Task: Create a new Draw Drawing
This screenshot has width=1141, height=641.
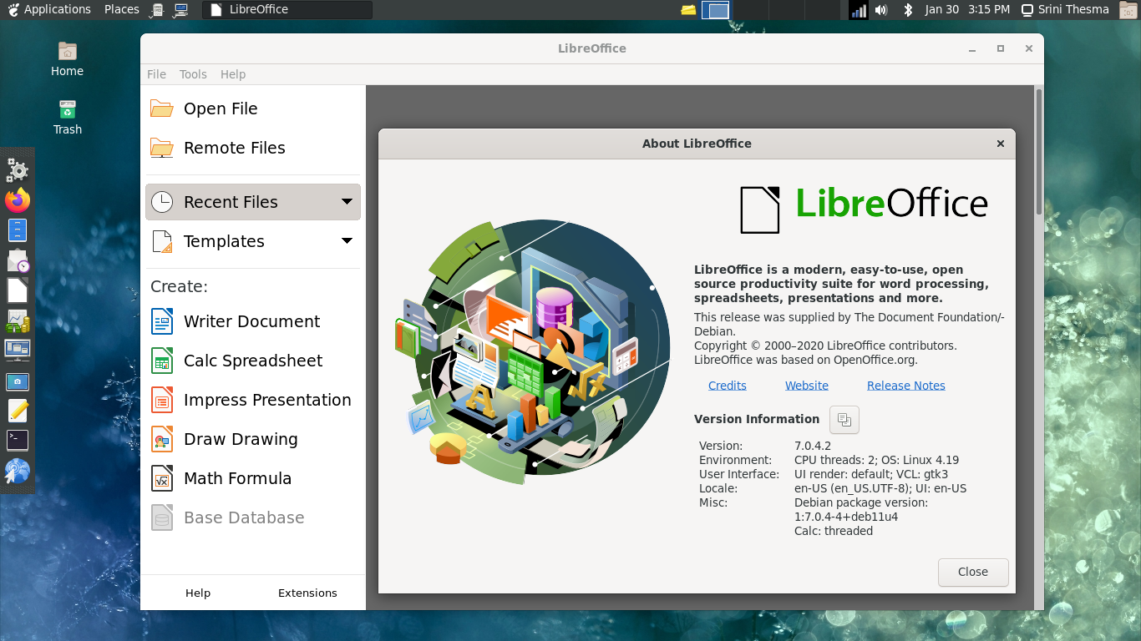Action: click(x=240, y=439)
